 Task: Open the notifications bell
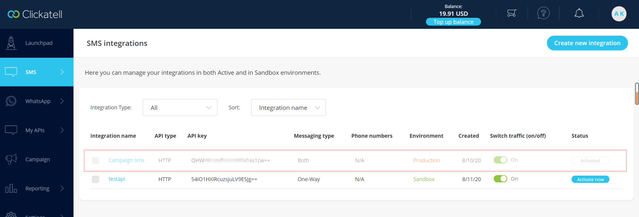[579, 13]
